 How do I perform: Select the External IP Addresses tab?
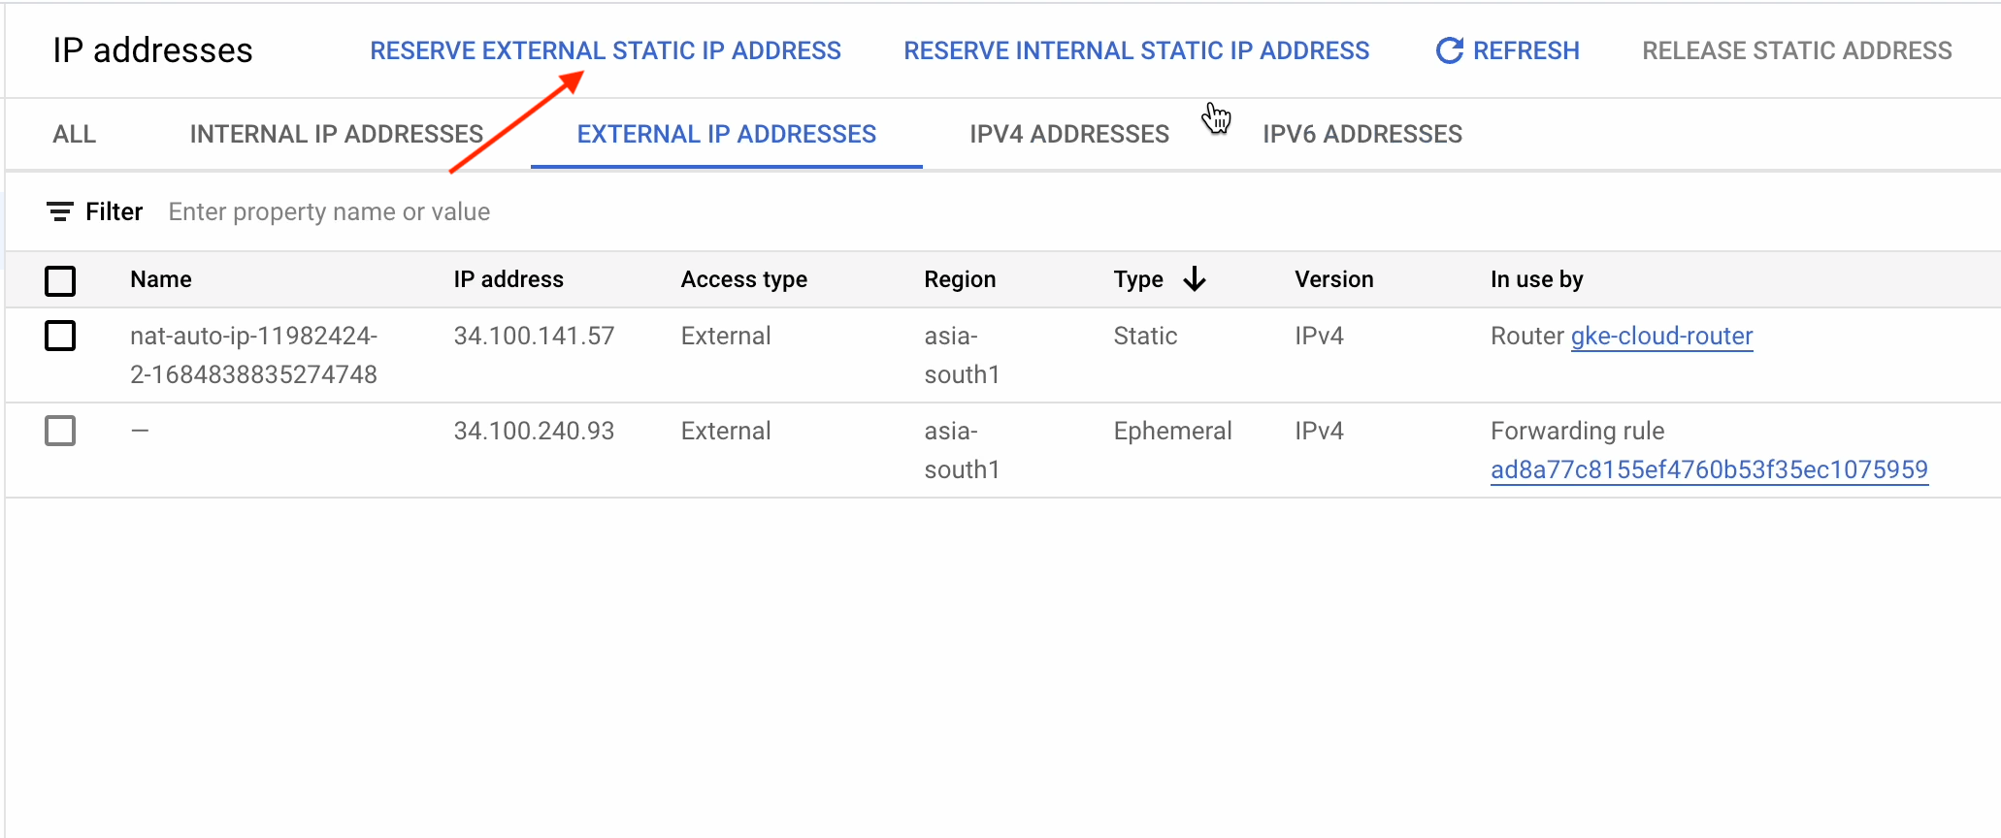click(726, 134)
